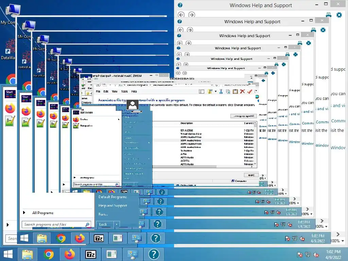Choose Run... in large Start menu panel
Screen dimensions: 348x261
coord(103,214)
